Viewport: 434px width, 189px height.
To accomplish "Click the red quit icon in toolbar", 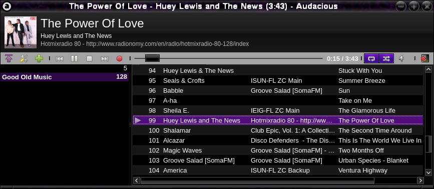I will coord(424,58).
